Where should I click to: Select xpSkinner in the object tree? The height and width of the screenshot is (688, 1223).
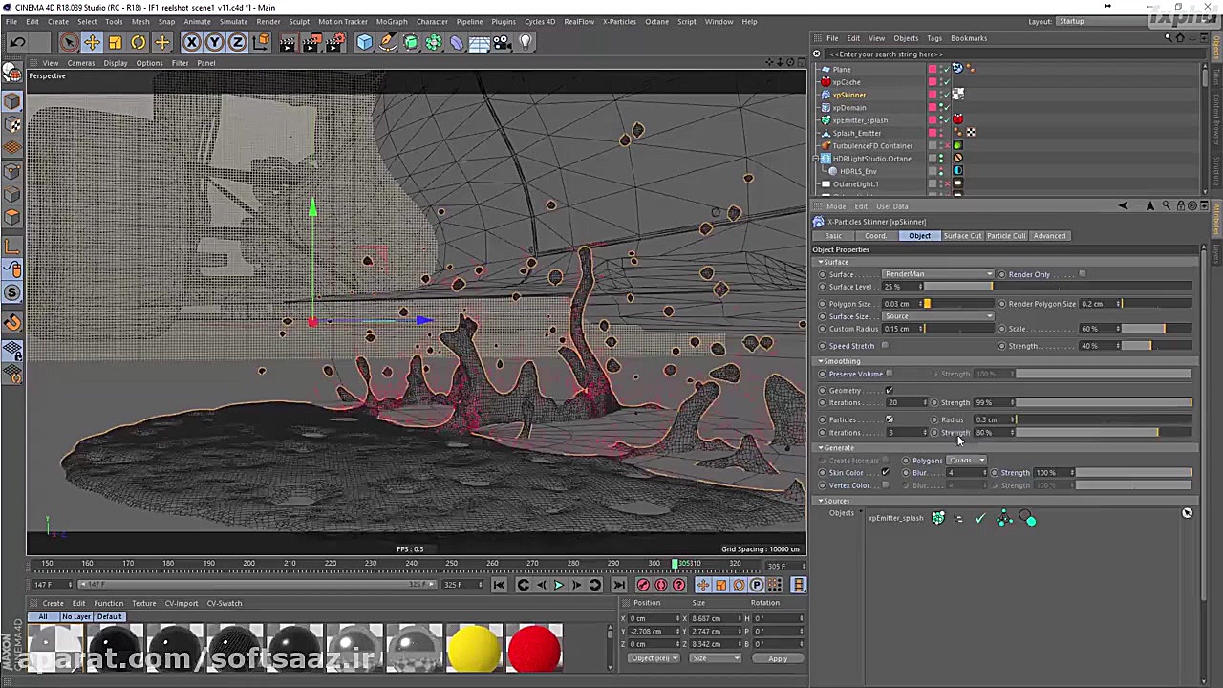point(848,95)
